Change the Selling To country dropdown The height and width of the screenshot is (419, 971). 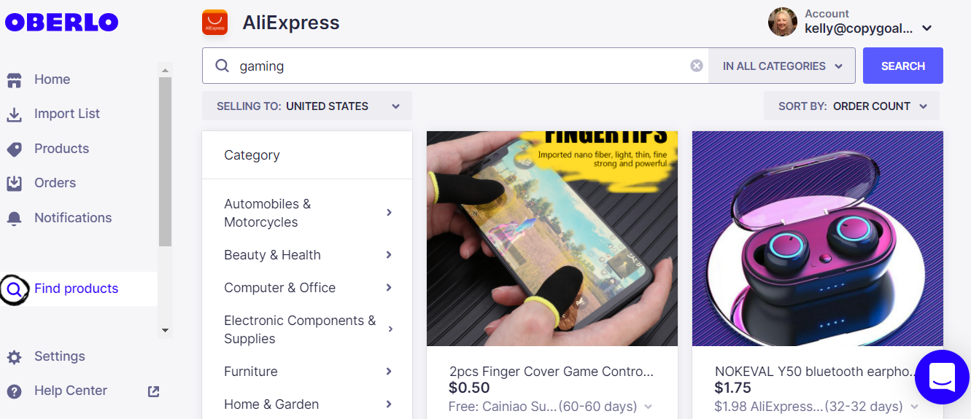pos(307,106)
